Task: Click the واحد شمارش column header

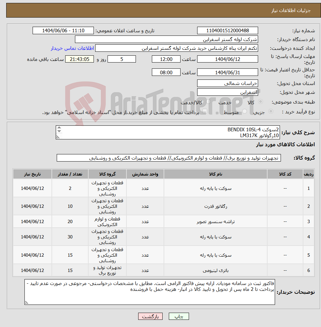Action: coord(145,174)
